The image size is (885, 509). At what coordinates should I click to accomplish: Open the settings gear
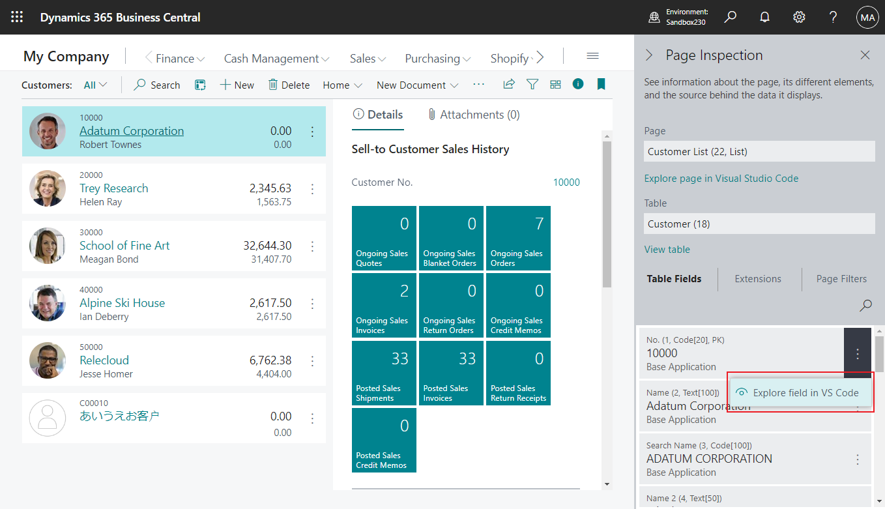(799, 18)
